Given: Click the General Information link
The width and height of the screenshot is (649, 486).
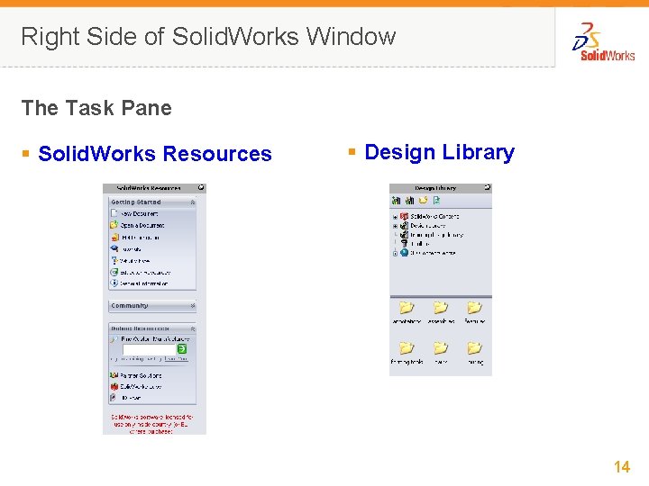Looking at the screenshot, I should pyautogui.click(x=143, y=283).
